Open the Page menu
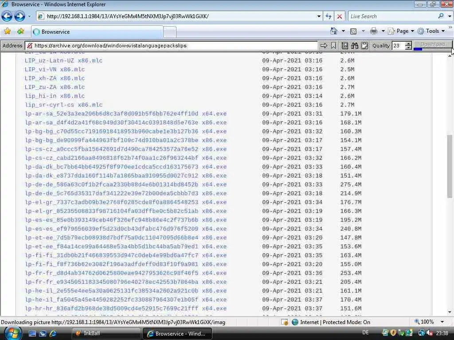The width and height of the screenshot is (454, 340). (401, 31)
